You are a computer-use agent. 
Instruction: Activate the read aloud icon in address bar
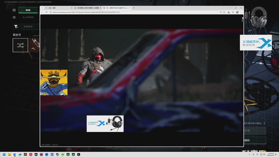(x=221, y=12)
